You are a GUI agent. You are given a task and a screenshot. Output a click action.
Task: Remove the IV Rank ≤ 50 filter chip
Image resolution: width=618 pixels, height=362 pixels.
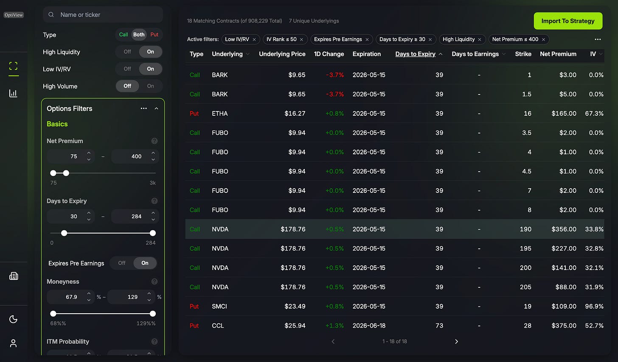[301, 39]
